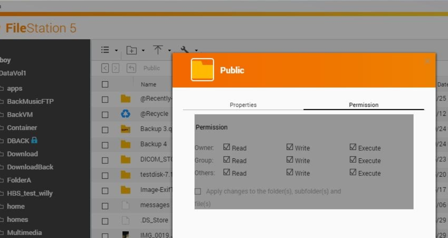
Task: Click the IMG_0019 image thumbnail
Action: (125, 235)
